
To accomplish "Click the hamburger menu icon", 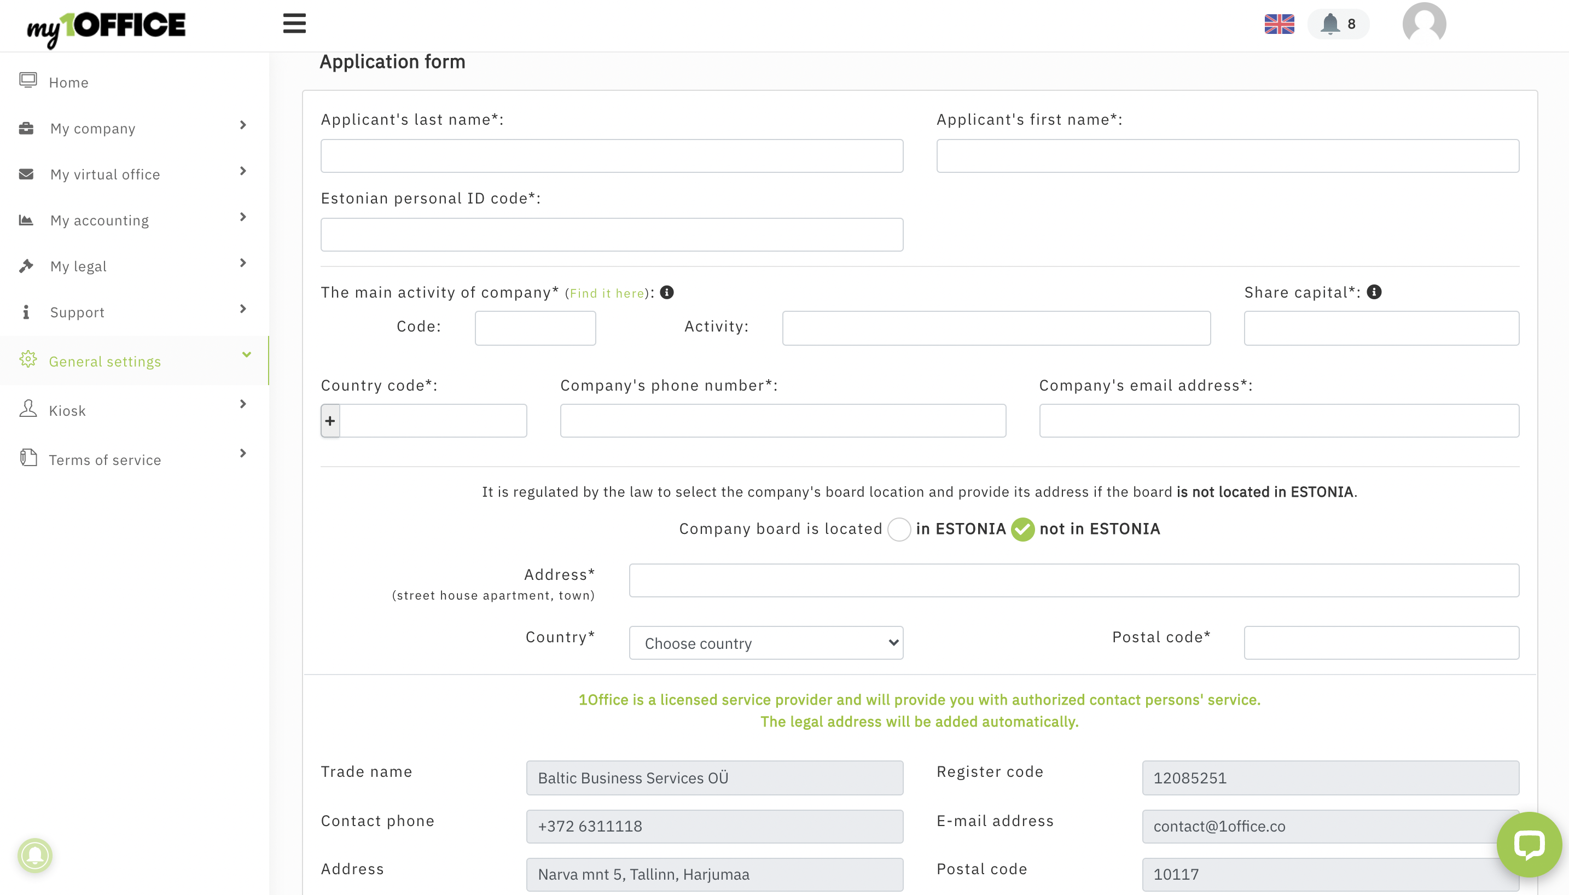I will click(294, 24).
